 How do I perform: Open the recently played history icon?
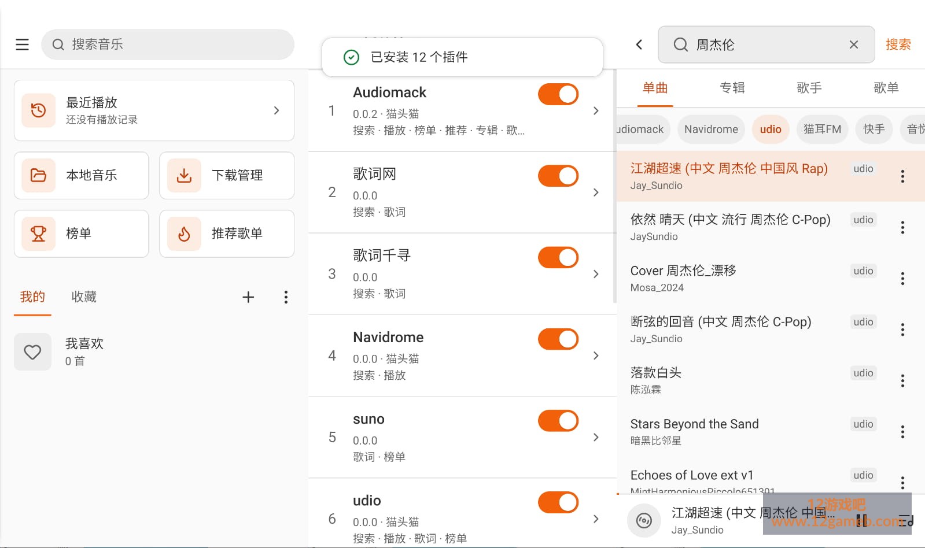pos(39,110)
